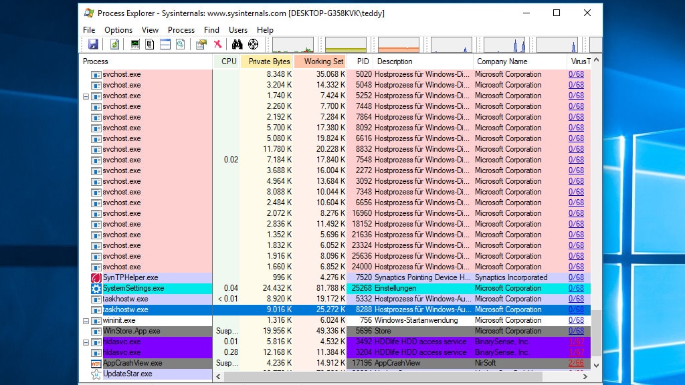The height and width of the screenshot is (385, 685).
Task: Sort by Company Name column header
Action: (x=520, y=61)
